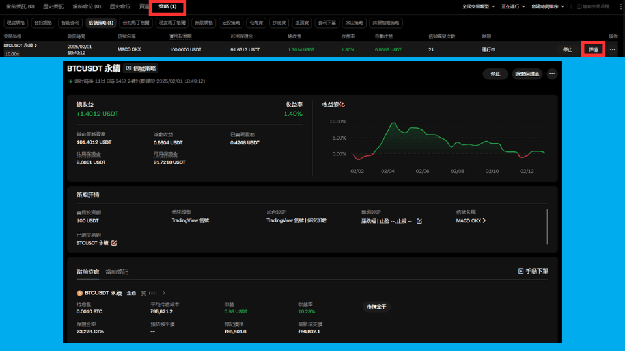Viewport: 625px width, 351px height.
Task: Stop the BTCUSDT strategy in table row
Action: click(x=567, y=50)
